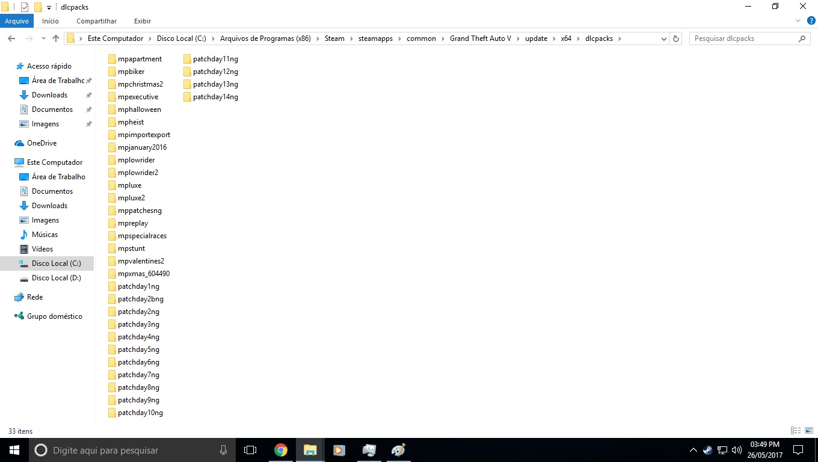This screenshot has width=818, height=462.
Task: Select Este Computador in navigation pane
Action: point(55,162)
